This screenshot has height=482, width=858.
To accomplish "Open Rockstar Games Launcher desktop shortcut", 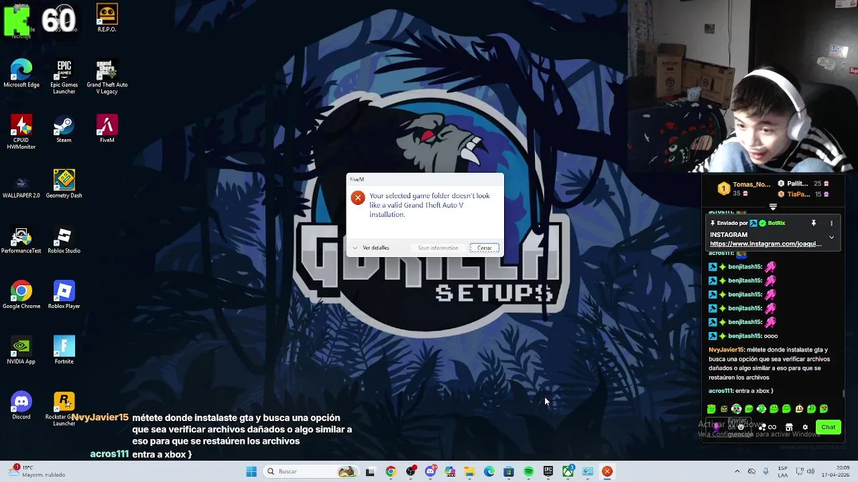I will (64, 410).
